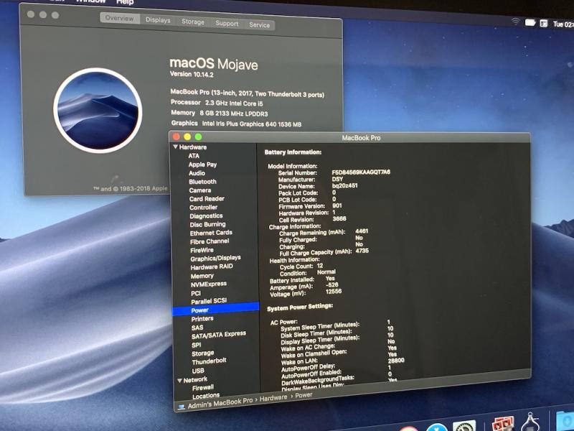The width and height of the screenshot is (574, 431).
Task: Open the Wi-Fi status menu
Action: pyautogui.click(x=515, y=22)
